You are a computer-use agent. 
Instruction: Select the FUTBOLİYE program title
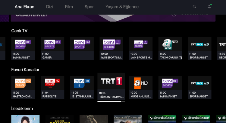(x=49, y=96)
